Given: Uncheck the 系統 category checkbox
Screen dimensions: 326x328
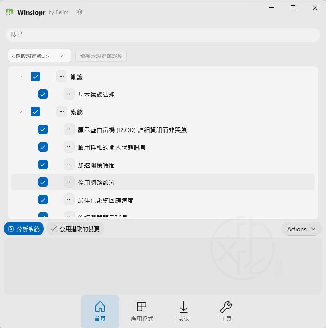Looking at the screenshot, I should (35, 112).
